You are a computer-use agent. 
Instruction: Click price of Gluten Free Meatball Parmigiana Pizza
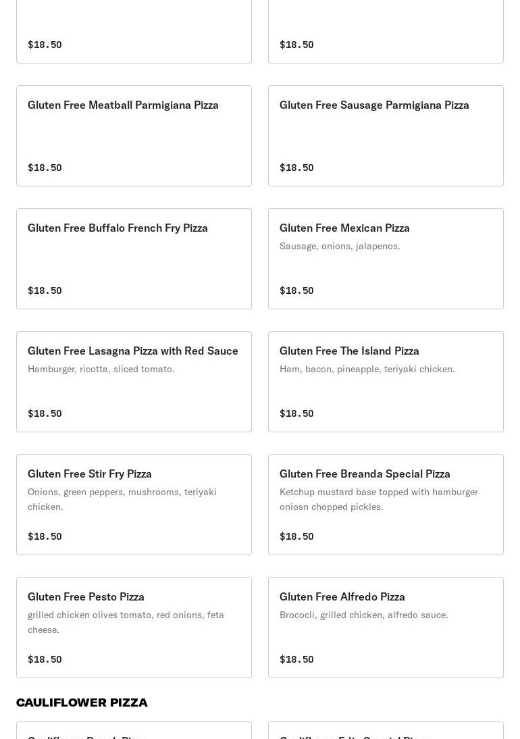coord(45,168)
